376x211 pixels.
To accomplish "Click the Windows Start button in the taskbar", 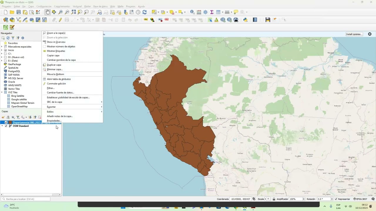I will pos(123,207).
